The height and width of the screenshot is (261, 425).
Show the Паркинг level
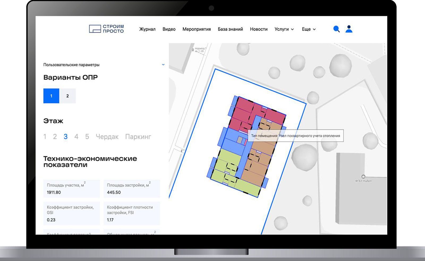pos(138,137)
